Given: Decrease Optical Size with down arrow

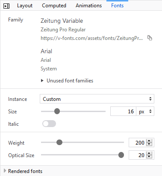Looking at the screenshot, I should click(x=149, y=157).
